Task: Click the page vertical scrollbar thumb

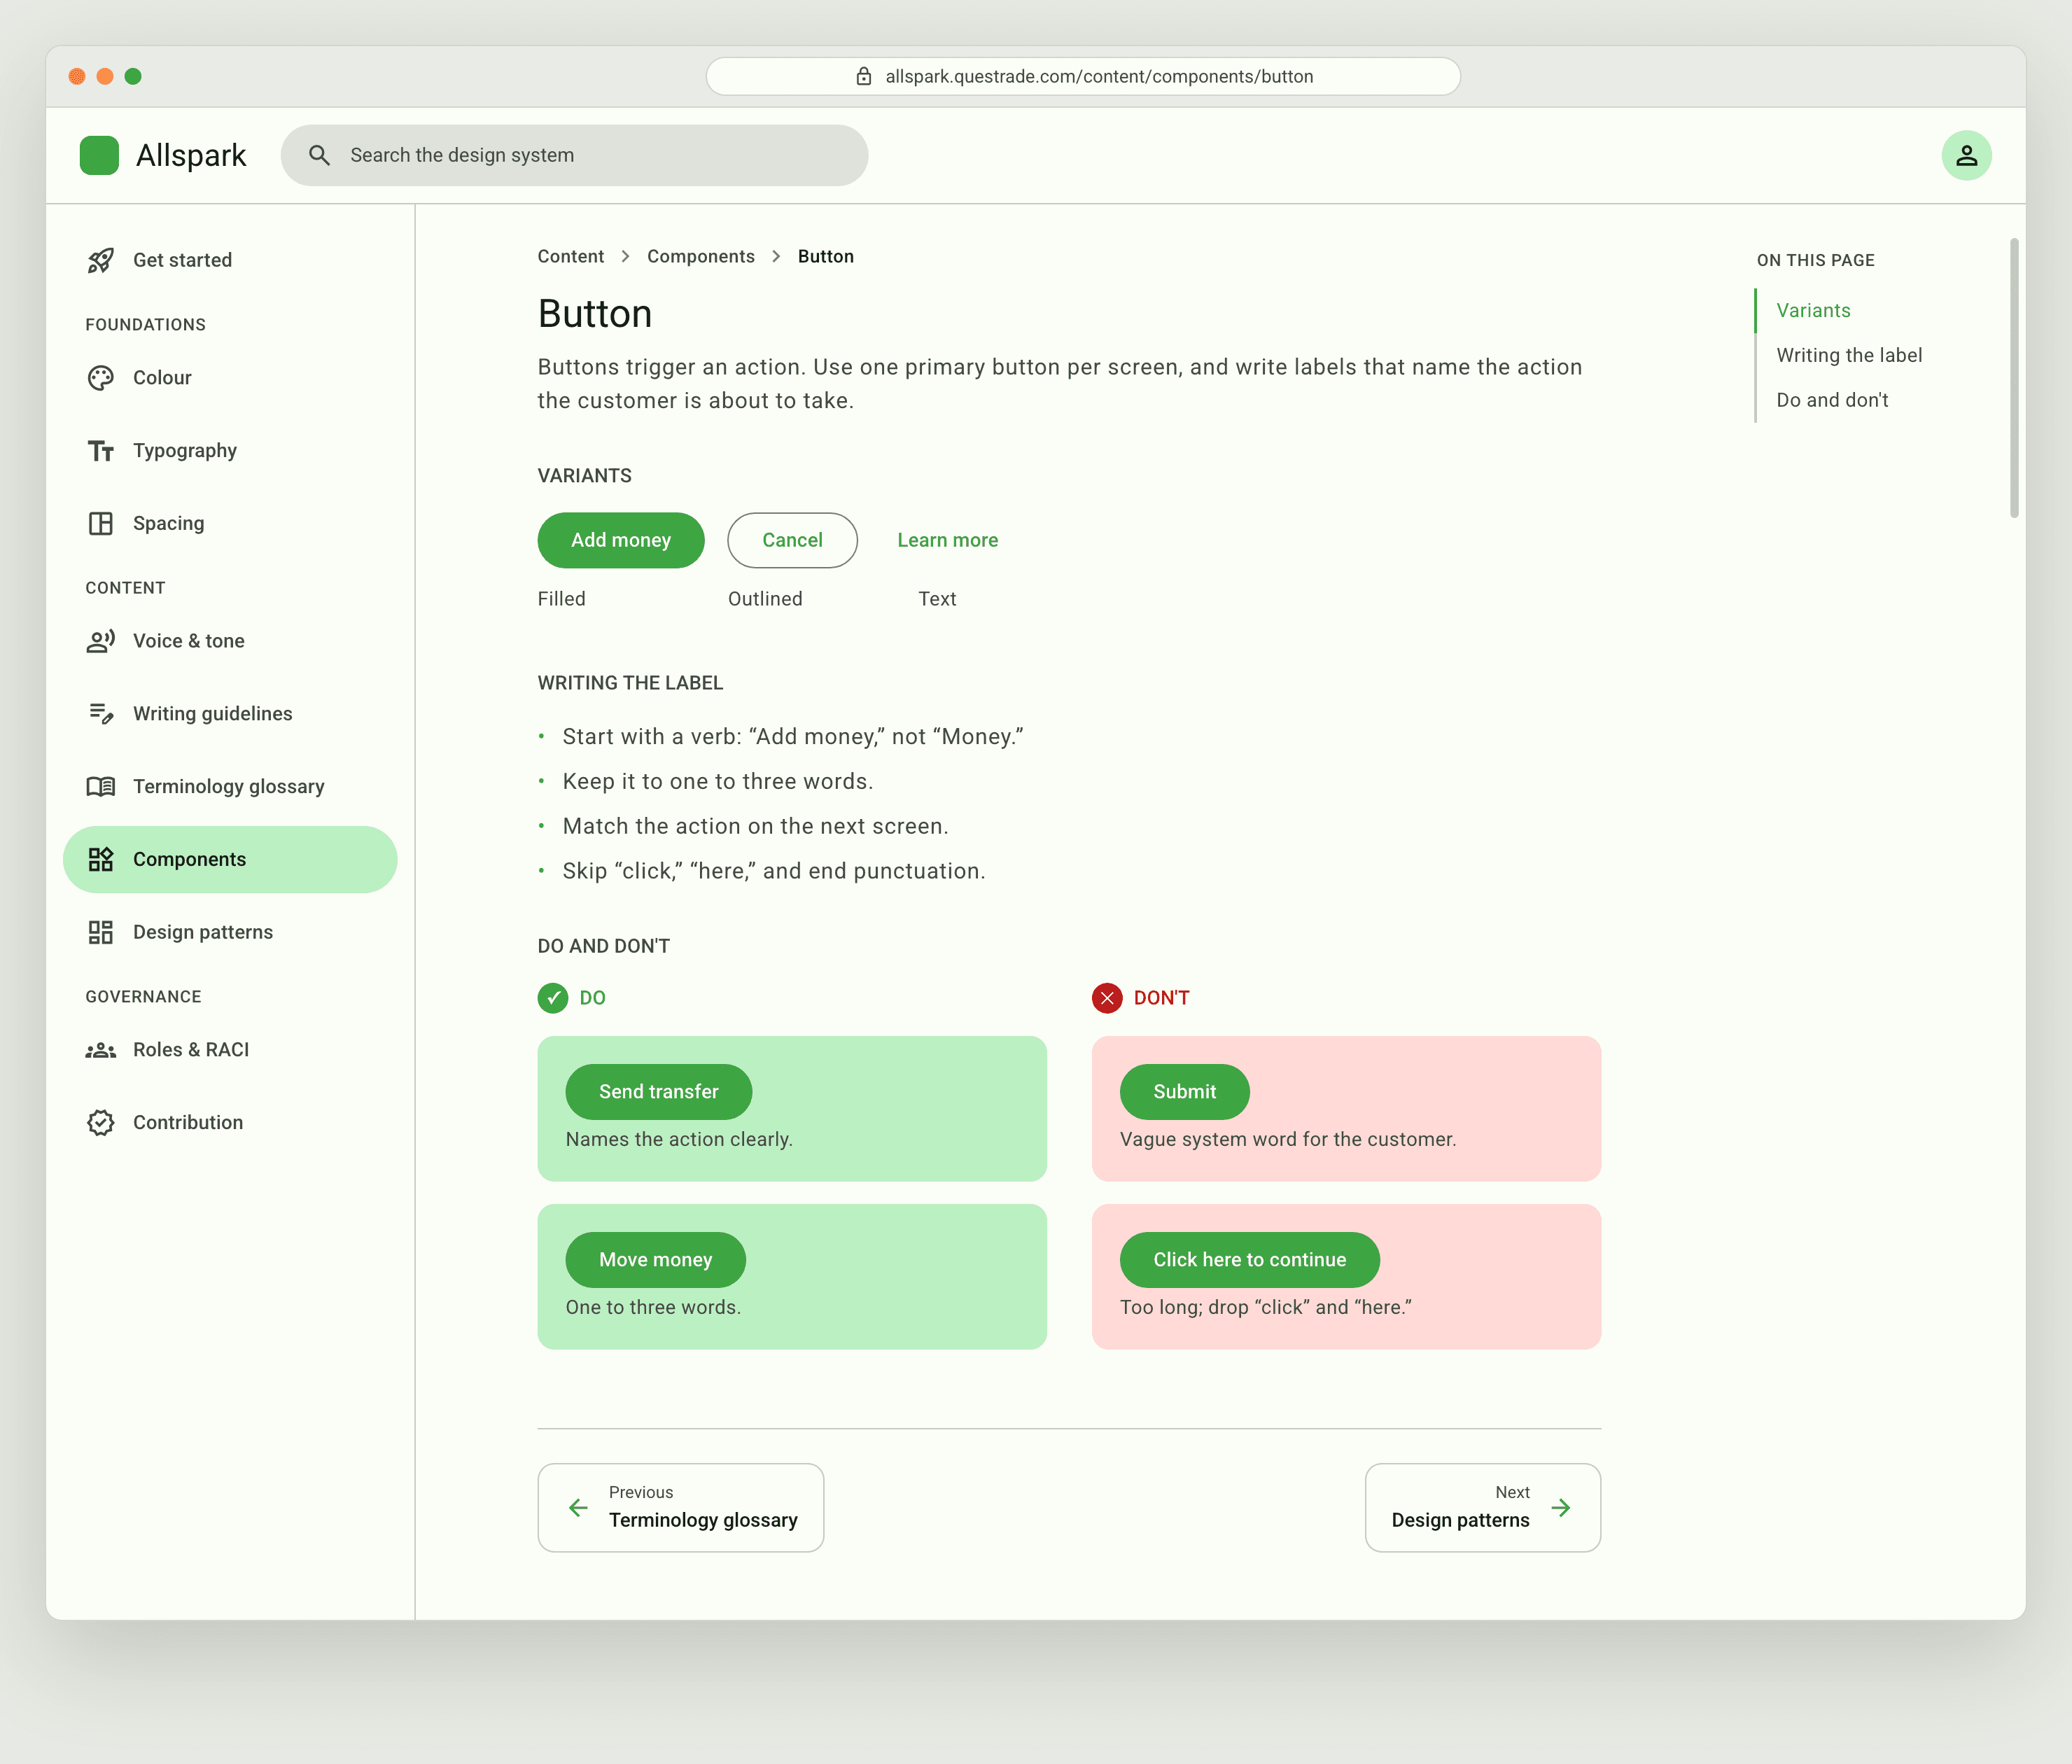Action: coord(2013,377)
